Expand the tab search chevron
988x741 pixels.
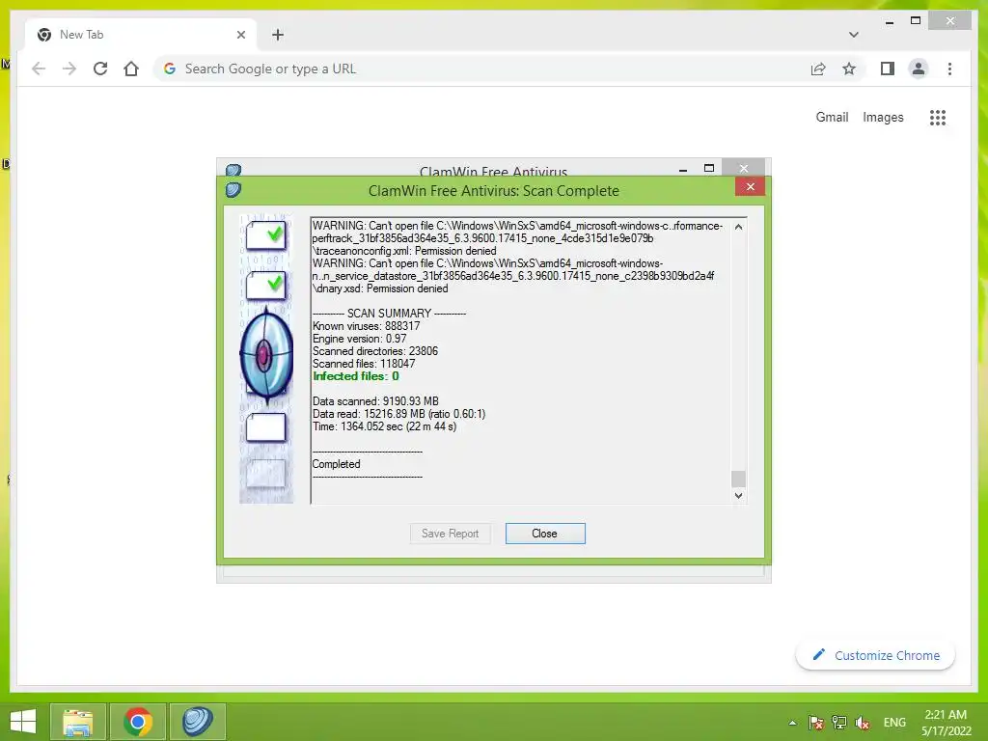tap(854, 35)
